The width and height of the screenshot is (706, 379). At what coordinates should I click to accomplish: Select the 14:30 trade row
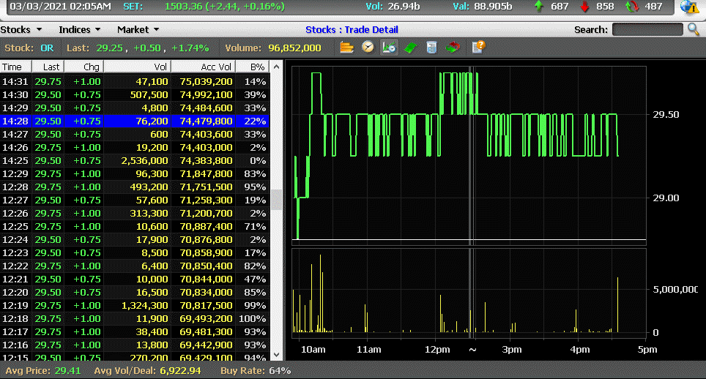tap(135, 95)
